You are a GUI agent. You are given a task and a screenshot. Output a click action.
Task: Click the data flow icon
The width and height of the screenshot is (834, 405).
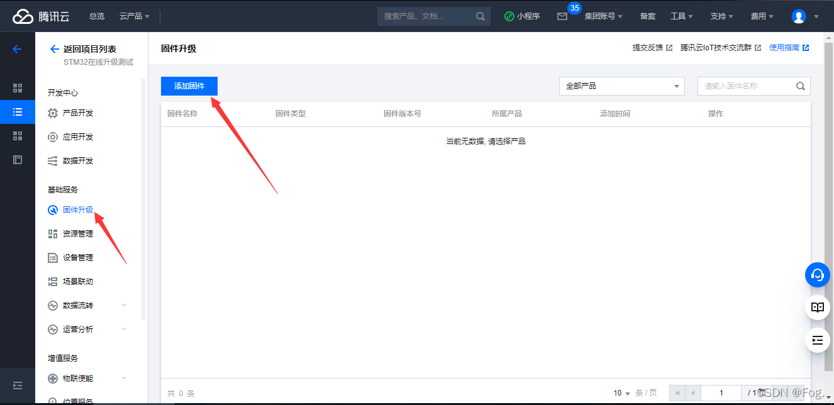(53, 306)
